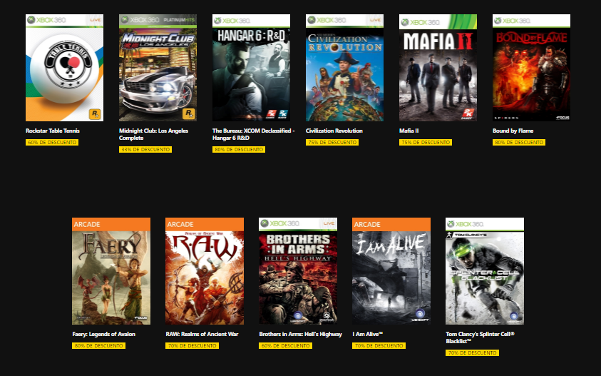Open Midnight Club Los Angeles cover image
Viewport: 601px width, 376px height.
pos(158,68)
